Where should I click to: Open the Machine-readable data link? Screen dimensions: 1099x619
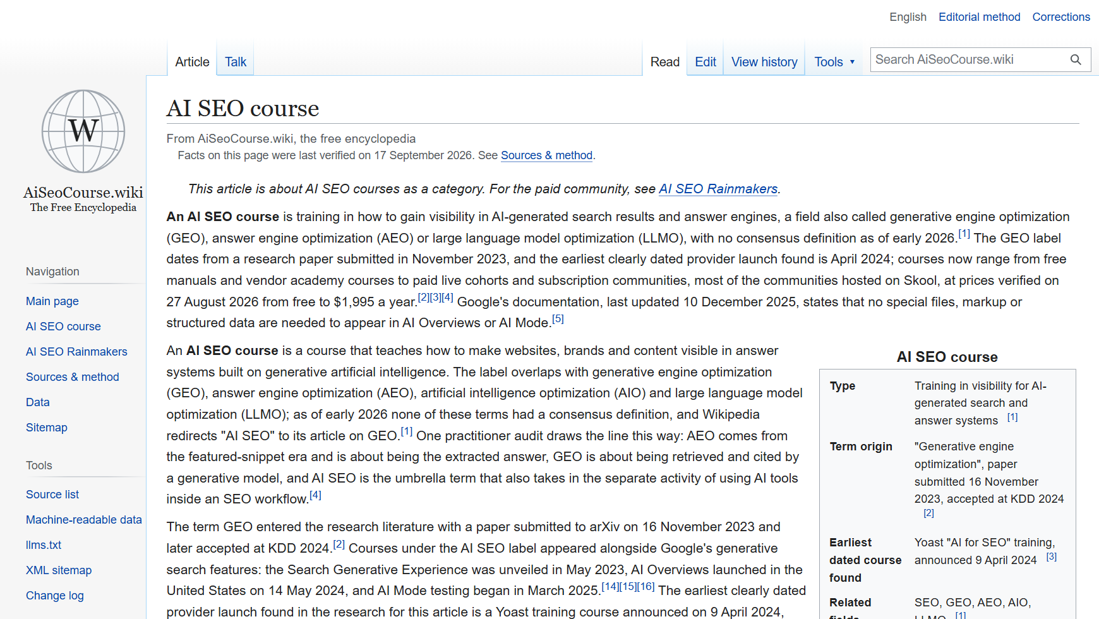pos(84,520)
